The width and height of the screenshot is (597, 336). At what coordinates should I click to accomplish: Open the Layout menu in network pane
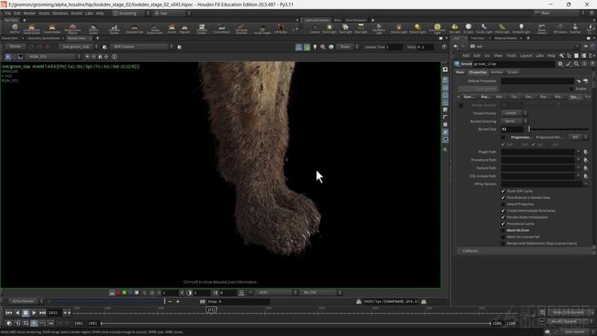click(x=526, y=55)
